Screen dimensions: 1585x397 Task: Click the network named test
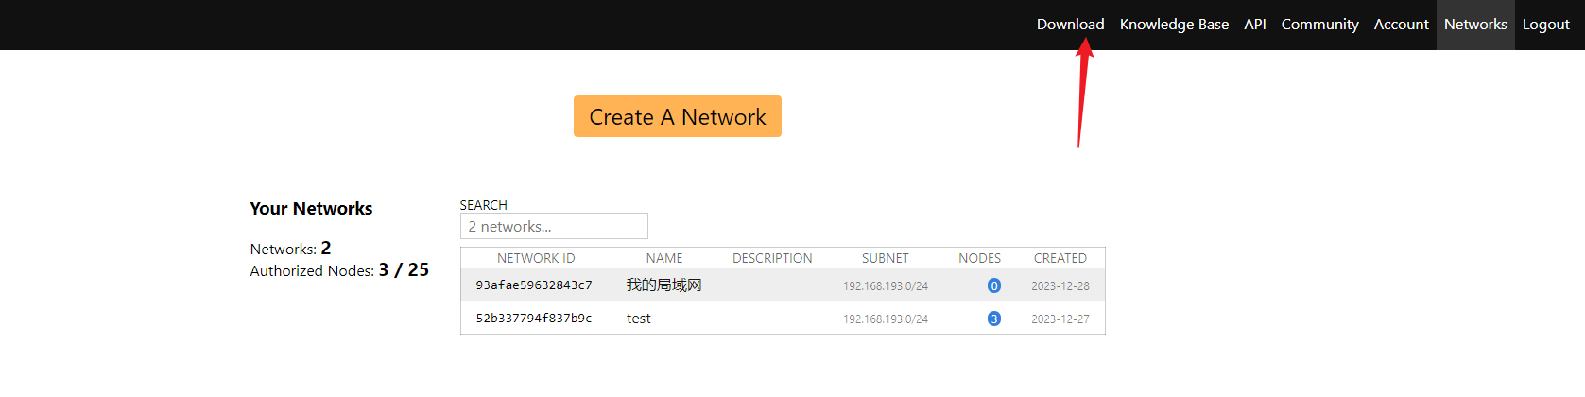639,319
